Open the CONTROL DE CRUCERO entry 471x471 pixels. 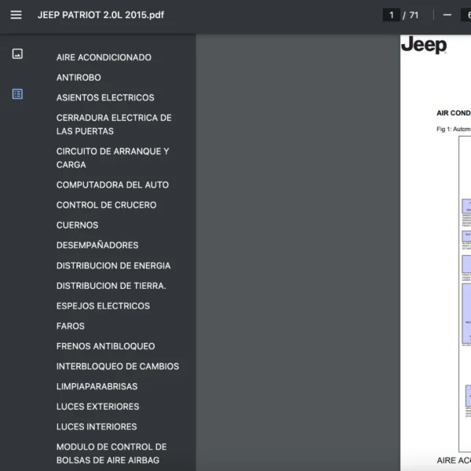coord(106,205)
